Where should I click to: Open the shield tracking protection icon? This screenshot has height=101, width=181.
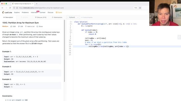pyautogui.click(x=14, y=8)
